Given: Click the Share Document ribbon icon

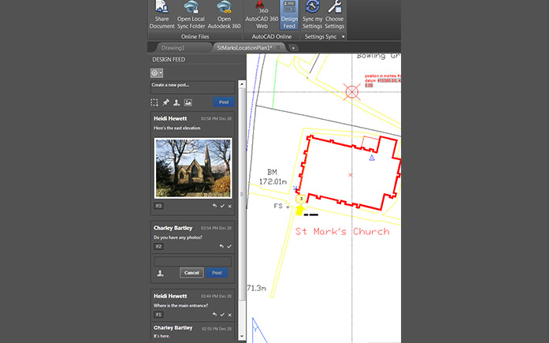Looking at the screenshot, I should point(162,14).
